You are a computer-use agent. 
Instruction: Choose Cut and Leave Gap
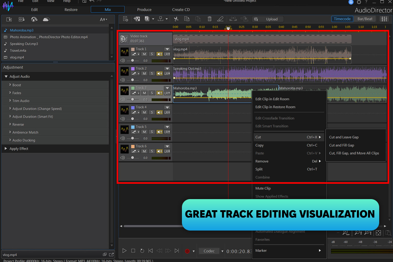(343, 137)
